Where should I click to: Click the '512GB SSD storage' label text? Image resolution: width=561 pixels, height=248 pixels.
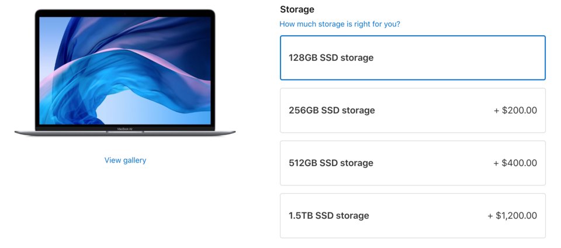pos(331,163)
